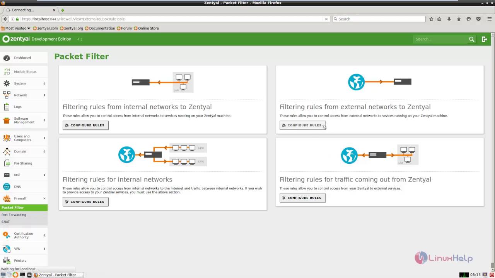Screen dimensions: 495x278
Task: Expand the Software Management chevron
Action: click(x=44, y=120)
